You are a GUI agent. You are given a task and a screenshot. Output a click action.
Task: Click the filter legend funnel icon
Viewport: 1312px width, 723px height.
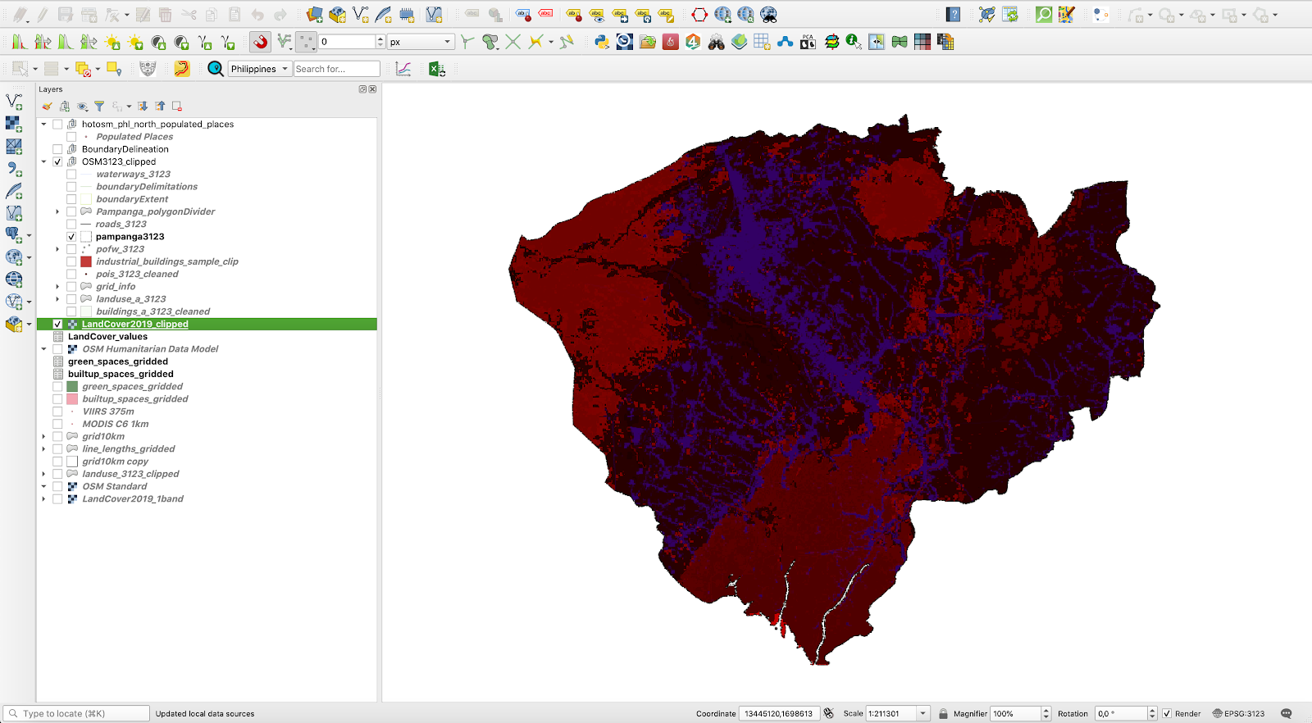pos(99,107)
